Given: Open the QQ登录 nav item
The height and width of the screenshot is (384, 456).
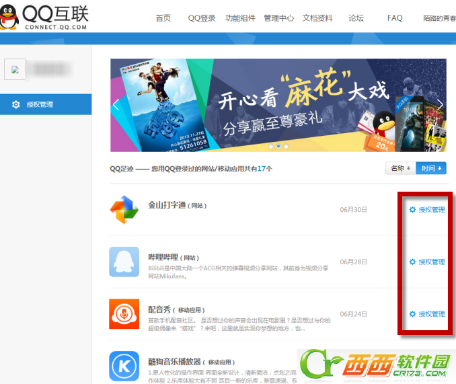Looking at the screenshot, I should coord(202,18).
